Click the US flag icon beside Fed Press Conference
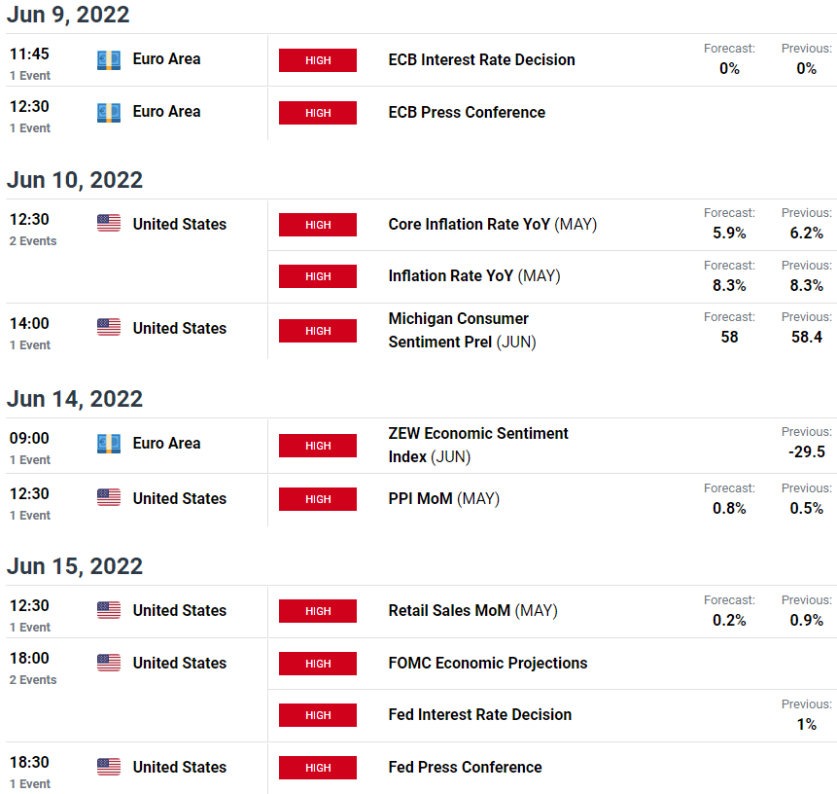 108,766
